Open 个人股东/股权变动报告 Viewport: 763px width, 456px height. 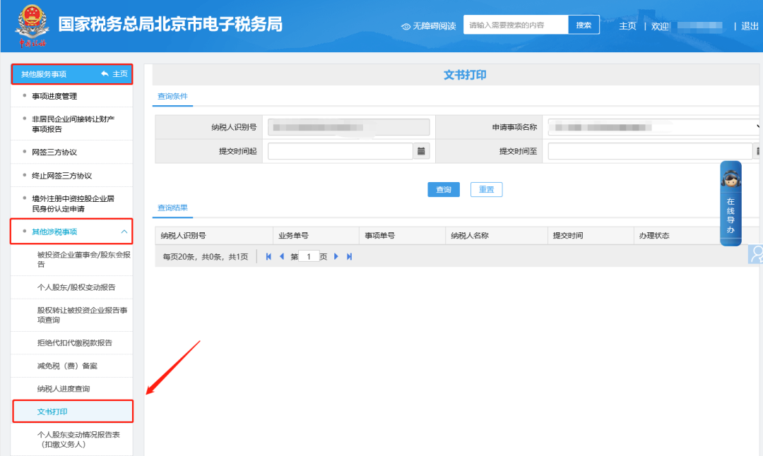click(76, 287)
